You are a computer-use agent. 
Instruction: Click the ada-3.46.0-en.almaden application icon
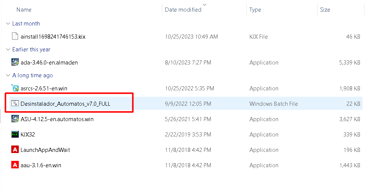pos(15,63)
